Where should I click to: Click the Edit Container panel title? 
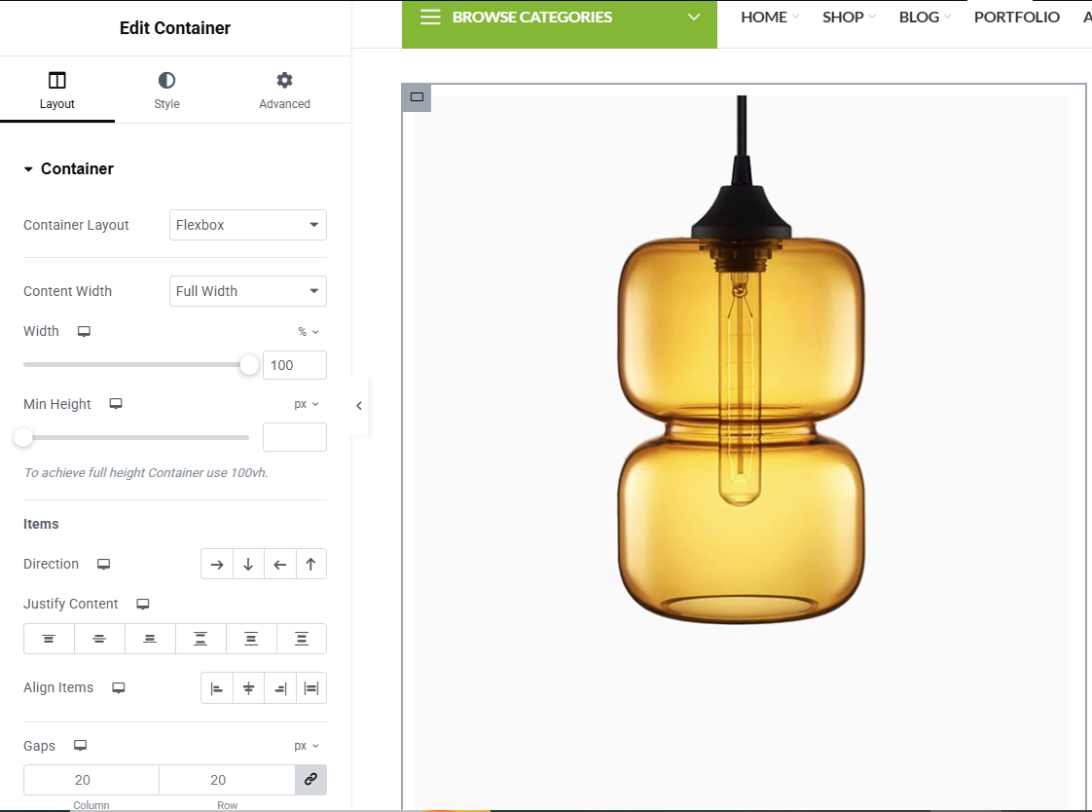point(175,28)
